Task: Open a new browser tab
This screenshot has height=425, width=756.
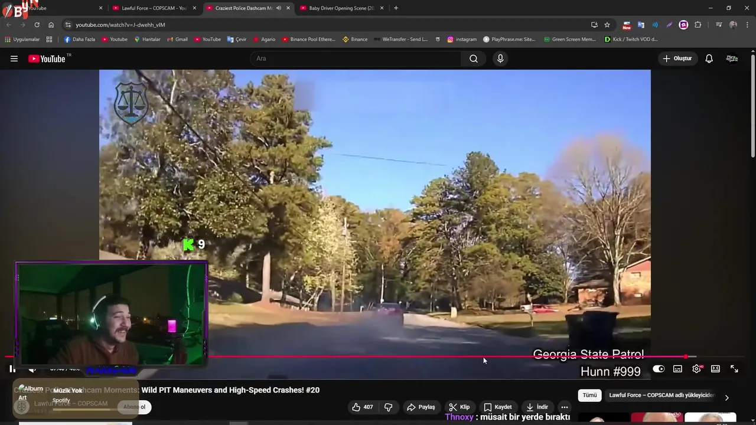Action: point(396,8)
